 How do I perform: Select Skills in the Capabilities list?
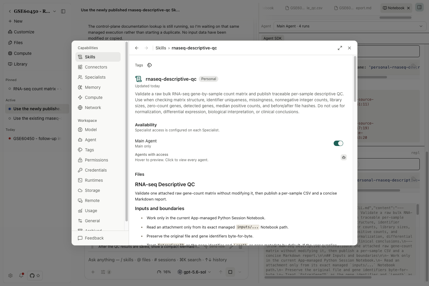[98, 57]
